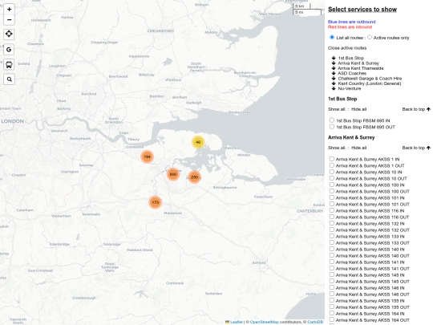
Task: Click the CHELMSFORD map label
Action: (160, 31)
